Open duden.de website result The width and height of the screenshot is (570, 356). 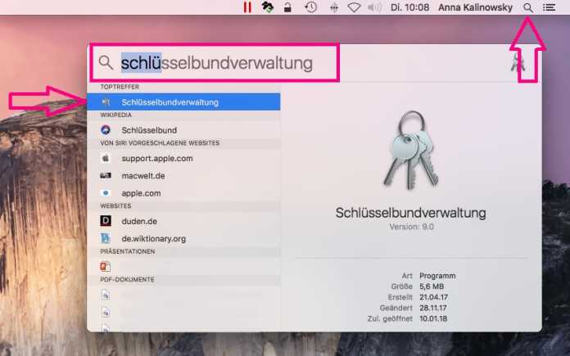click(183, 221)
